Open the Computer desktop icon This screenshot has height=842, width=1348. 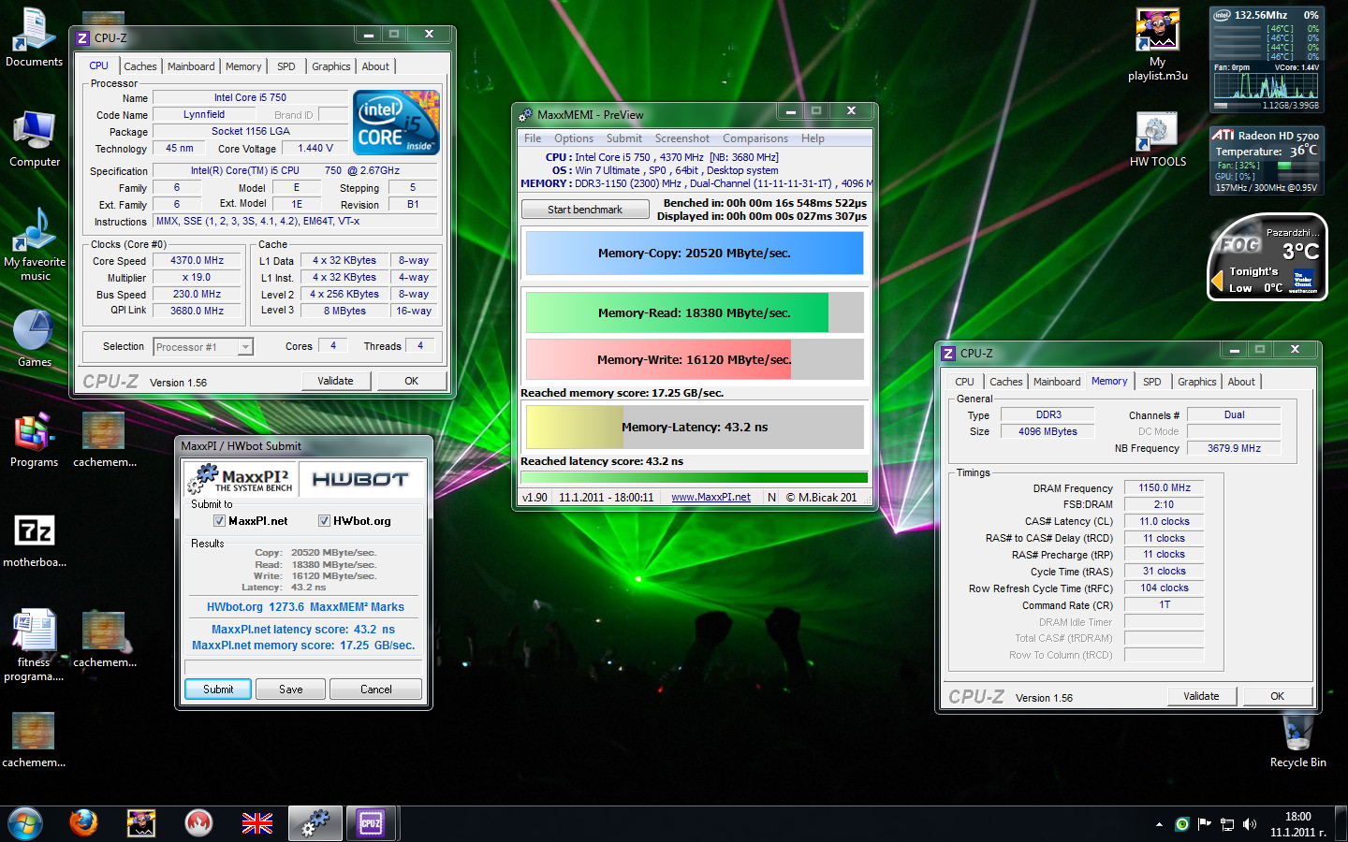point(34,138)
